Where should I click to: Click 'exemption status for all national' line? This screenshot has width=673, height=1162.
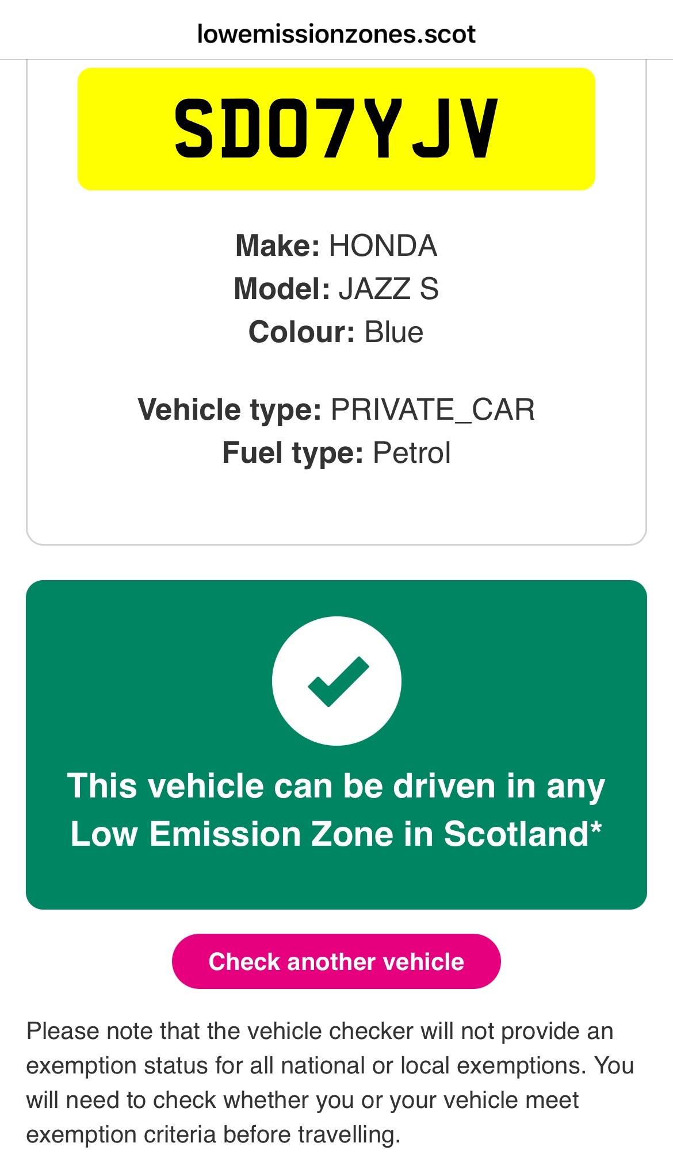pyautogui.click(x=330, y=1065)
